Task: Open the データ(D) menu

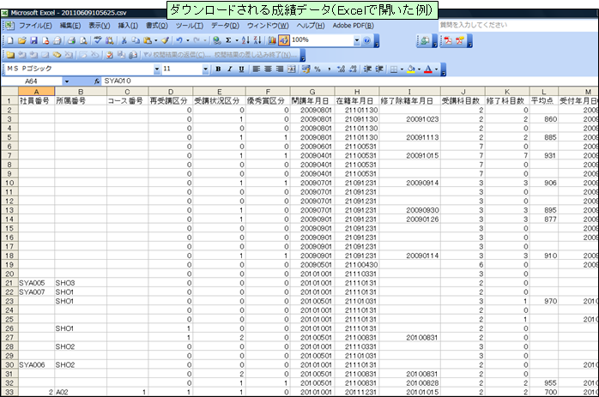Action: click(x=226, y=26)
